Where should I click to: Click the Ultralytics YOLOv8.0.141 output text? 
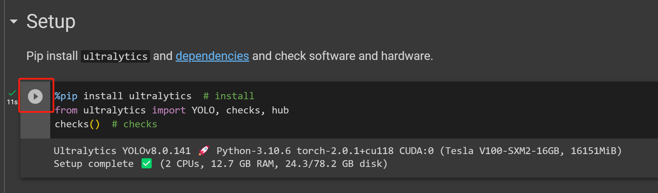click(122, 151)
